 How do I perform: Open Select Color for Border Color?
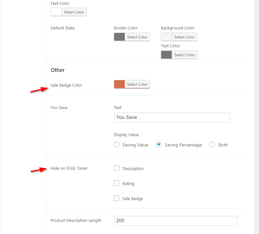pos(137,37)
